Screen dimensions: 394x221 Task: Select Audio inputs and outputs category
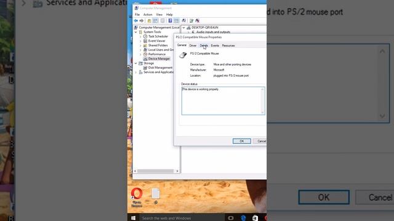coord(213,32)
